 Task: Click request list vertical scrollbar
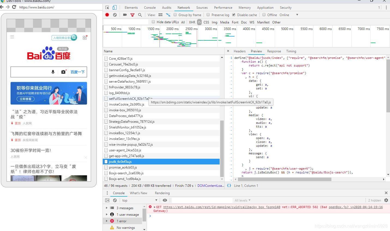point(222,149)
